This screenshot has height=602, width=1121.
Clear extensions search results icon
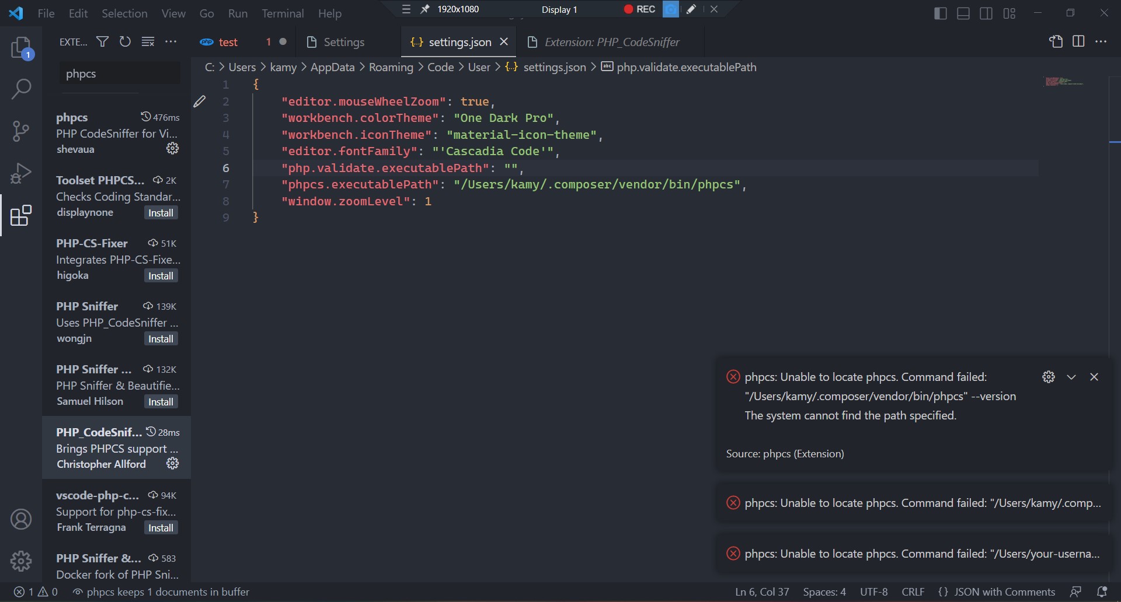point(148,42)
